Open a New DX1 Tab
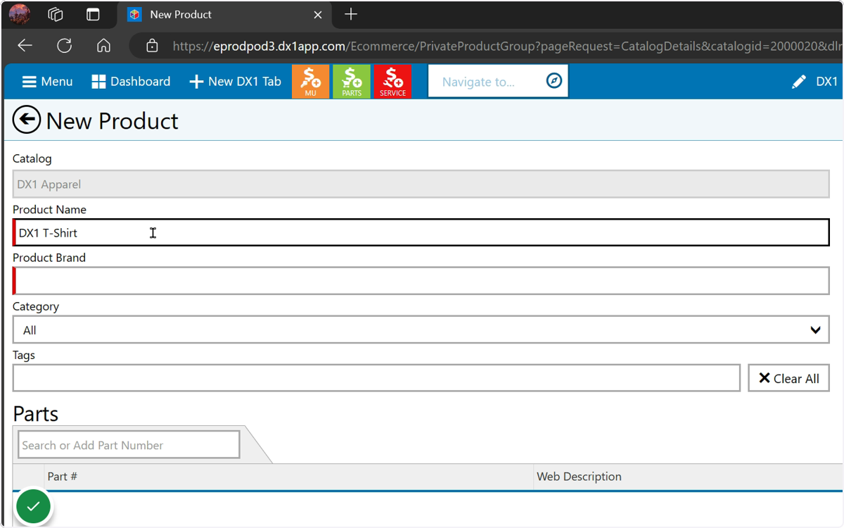Viewport: 844px width, 528px height. 236,82
